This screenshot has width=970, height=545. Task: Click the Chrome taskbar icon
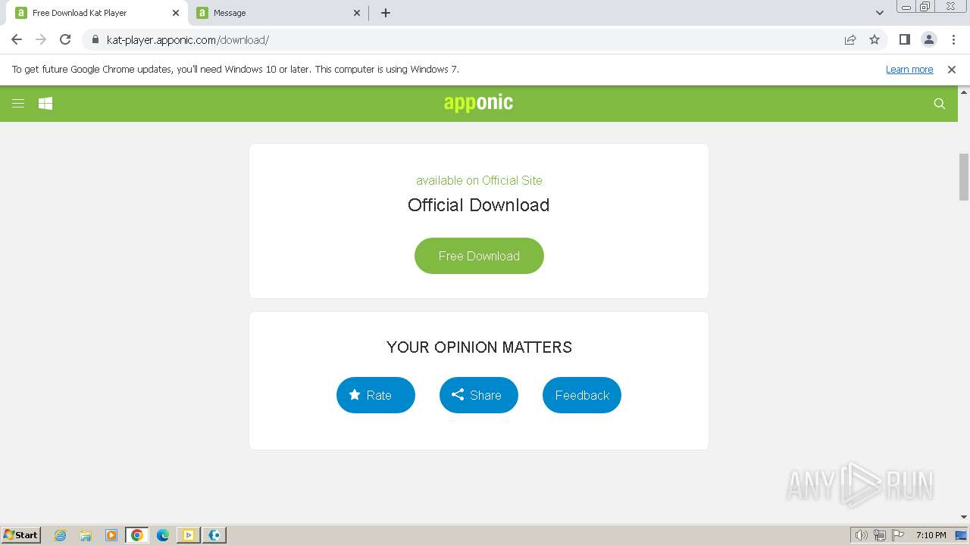click(x=137, y=535)
